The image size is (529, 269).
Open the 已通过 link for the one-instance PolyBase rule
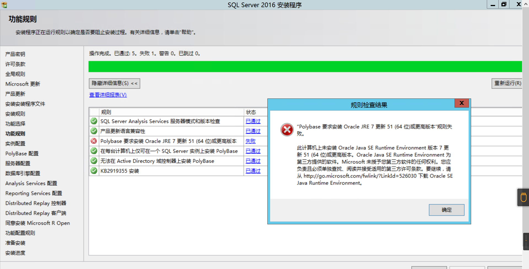253,151
